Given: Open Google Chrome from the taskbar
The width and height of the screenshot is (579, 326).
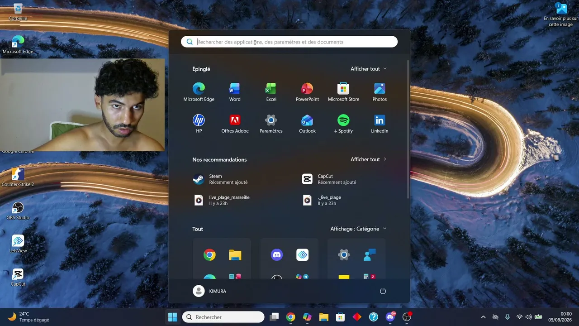Looking at the screenshot, I should click(290, 317).
